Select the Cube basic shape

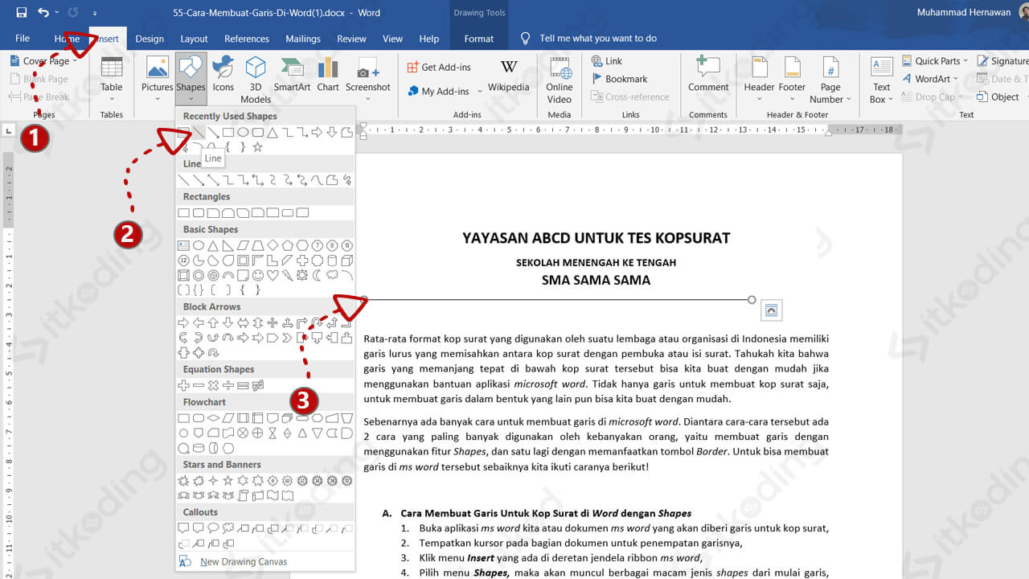[x=346, y=261]
